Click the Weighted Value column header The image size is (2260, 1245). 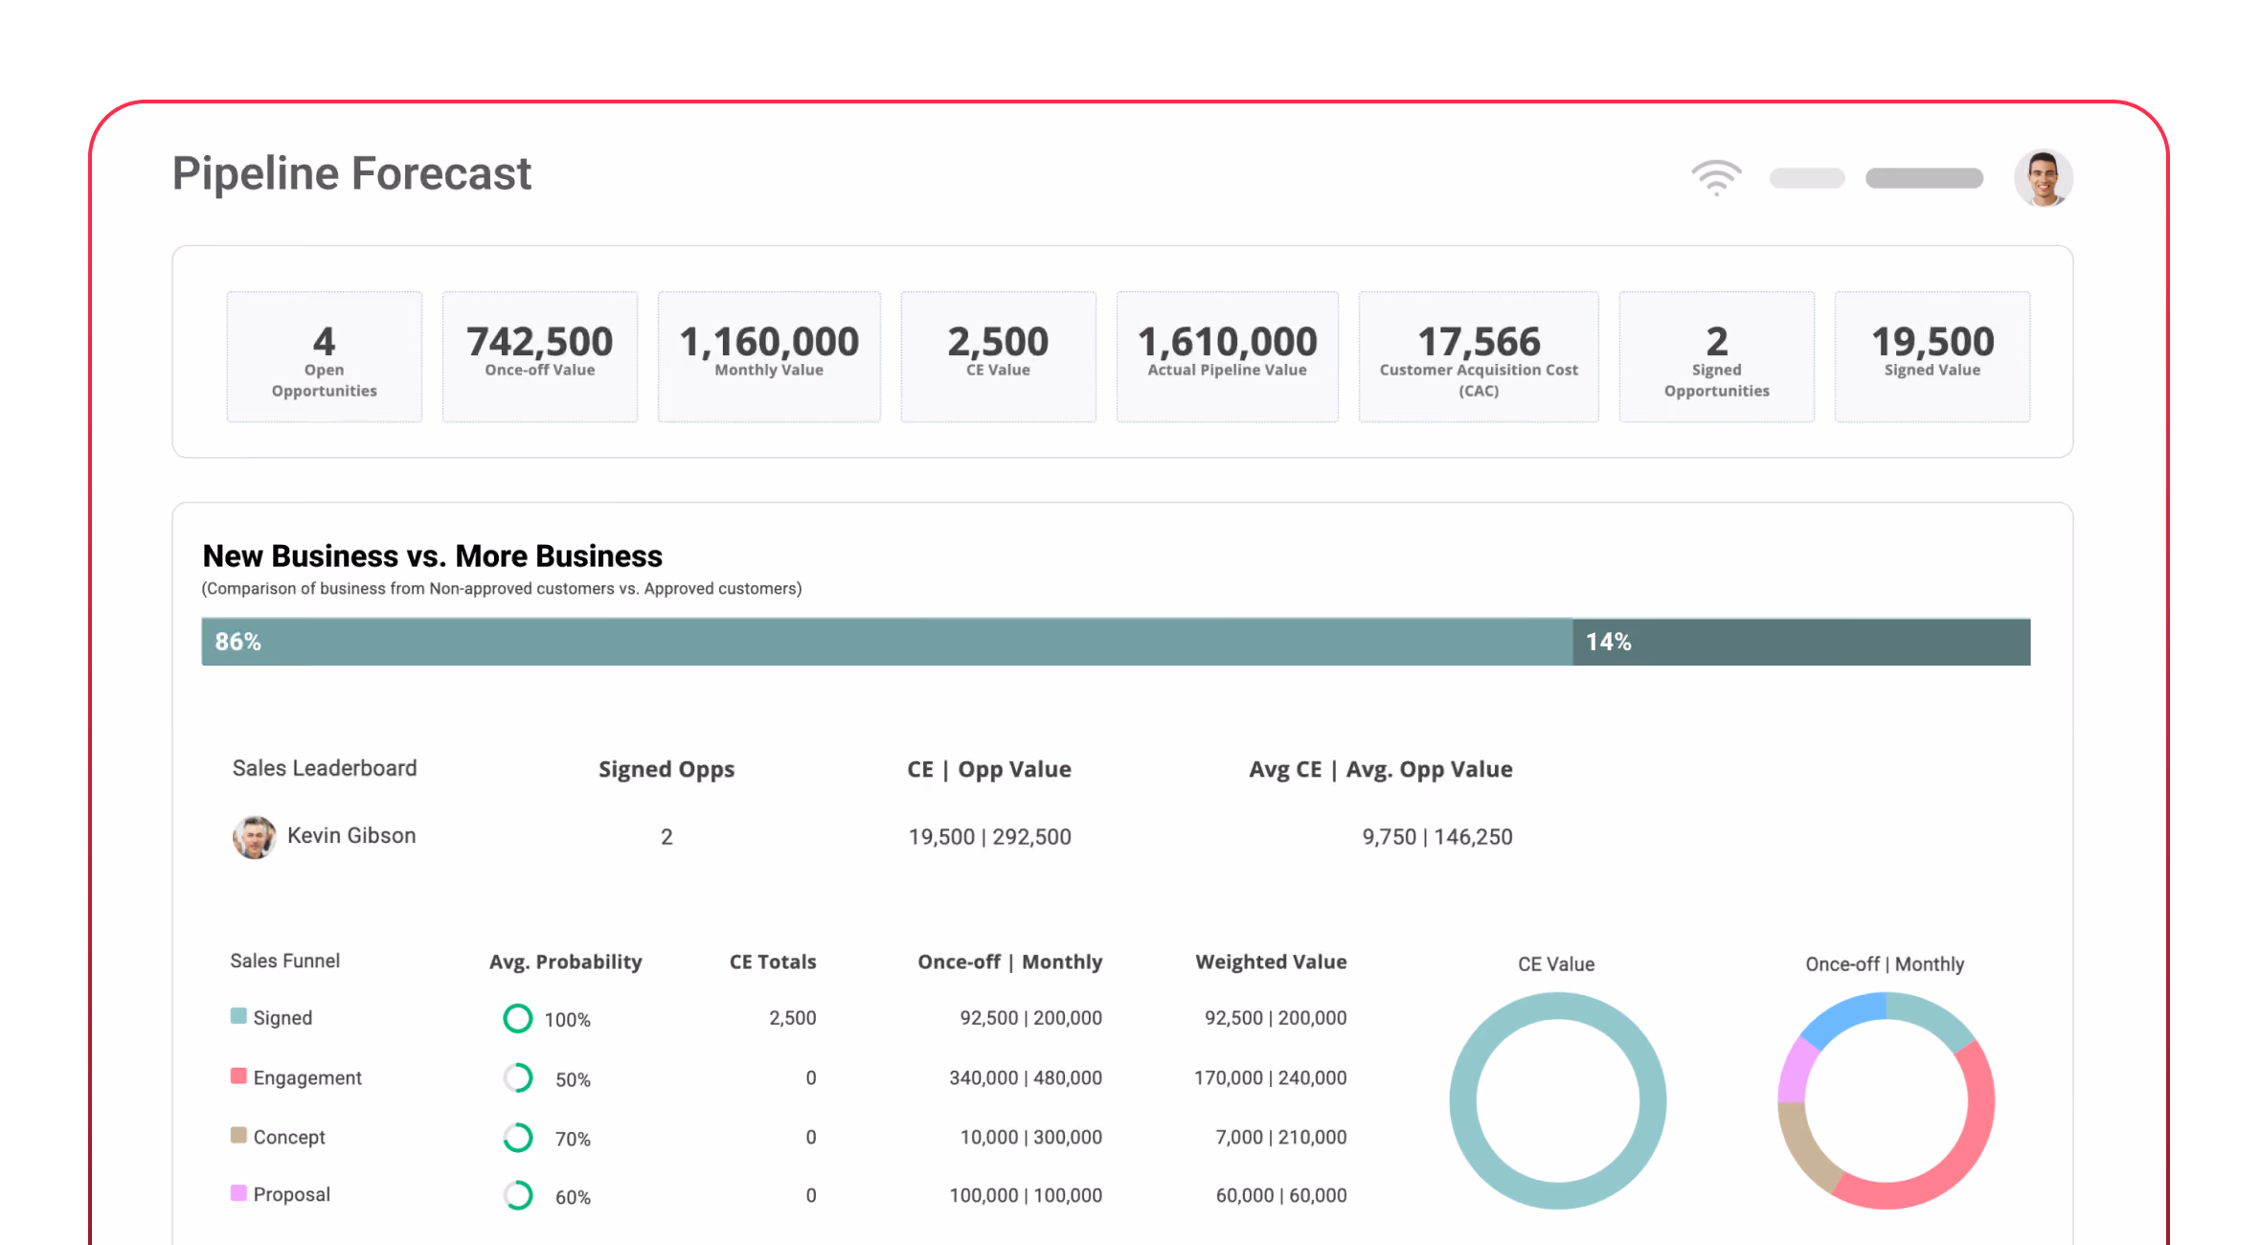point(1271,962)
